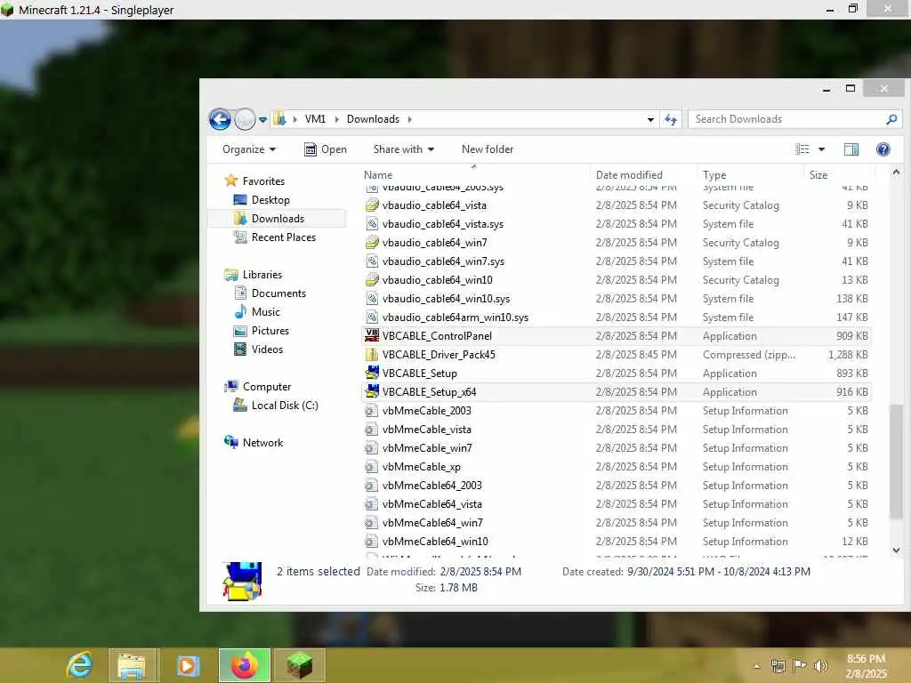The width and height of the screenshot is (911, 683).
Task: Click the file list vertical scrollbar thumb
Action: click(895, 462)
